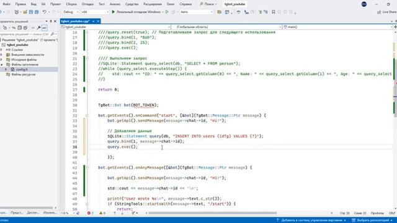Image resolution: width=397 pixels, height=223 pixels.
Task: Expand the Внешние зависимости node
Action: tap(1, 55)
